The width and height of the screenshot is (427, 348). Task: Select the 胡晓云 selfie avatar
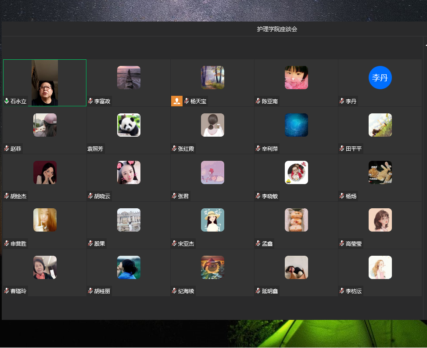coord(129,172)
